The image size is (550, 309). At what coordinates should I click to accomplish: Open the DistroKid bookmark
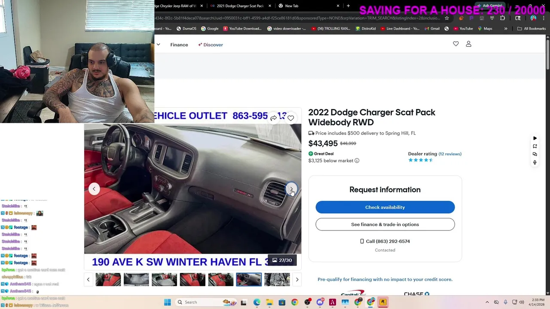[365, 29]
